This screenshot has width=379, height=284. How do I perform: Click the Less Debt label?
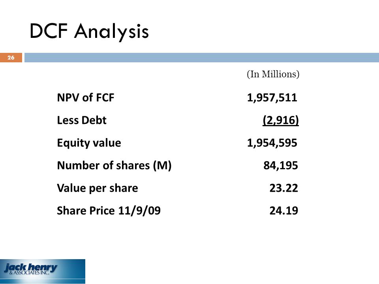[x=82, y=120]
